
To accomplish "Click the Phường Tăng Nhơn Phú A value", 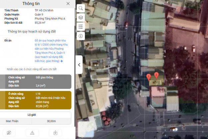I will click(50, 19).
